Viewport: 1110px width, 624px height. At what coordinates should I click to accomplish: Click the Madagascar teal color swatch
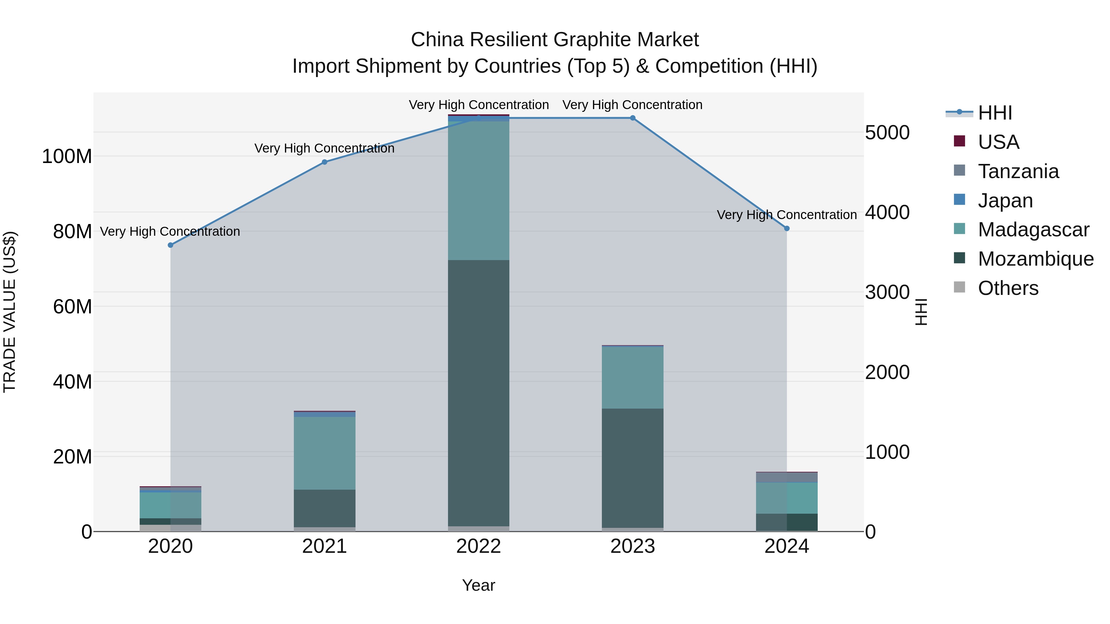[960, 229]
